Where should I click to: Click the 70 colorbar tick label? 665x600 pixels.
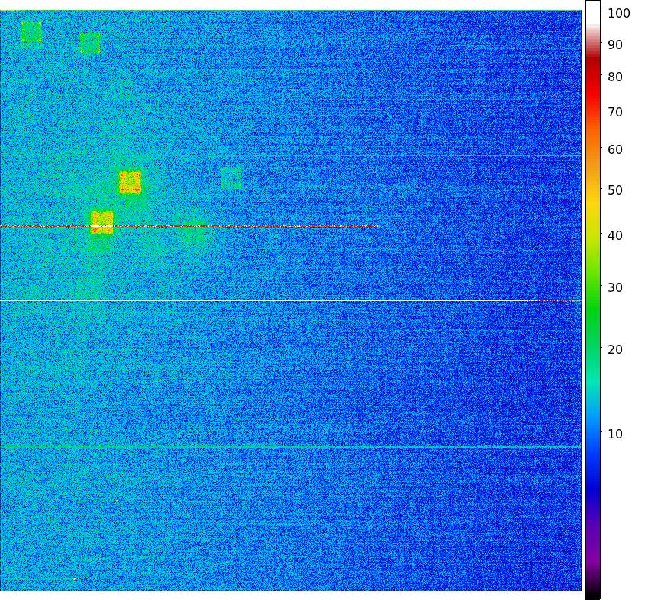[615, 112]
